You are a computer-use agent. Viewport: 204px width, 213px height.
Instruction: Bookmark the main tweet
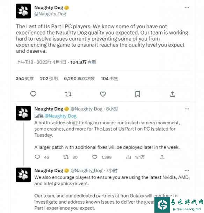point(138,94)
